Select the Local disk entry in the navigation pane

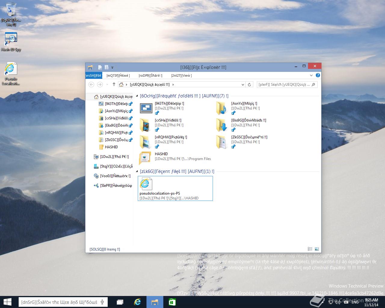pos(113,166)
